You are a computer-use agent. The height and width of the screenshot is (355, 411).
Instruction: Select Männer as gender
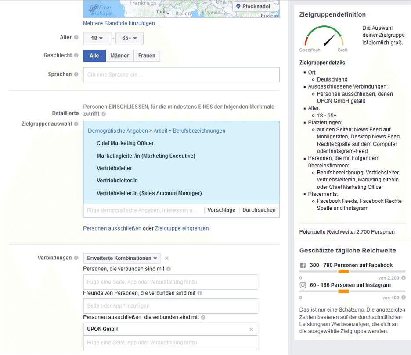point(119,56)
